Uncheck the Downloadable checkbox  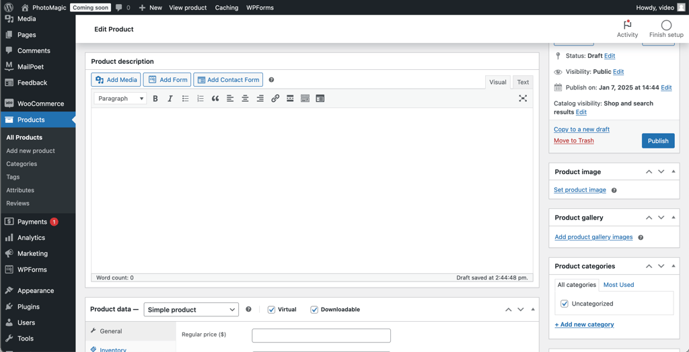314,310
